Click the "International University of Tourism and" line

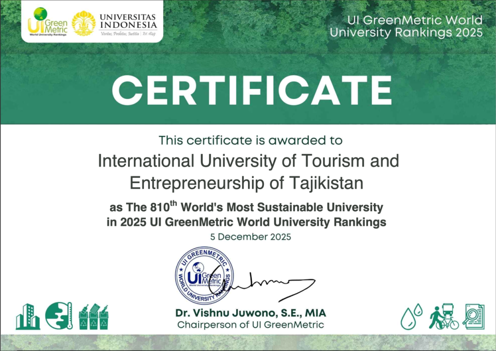[x=248, y=160]
